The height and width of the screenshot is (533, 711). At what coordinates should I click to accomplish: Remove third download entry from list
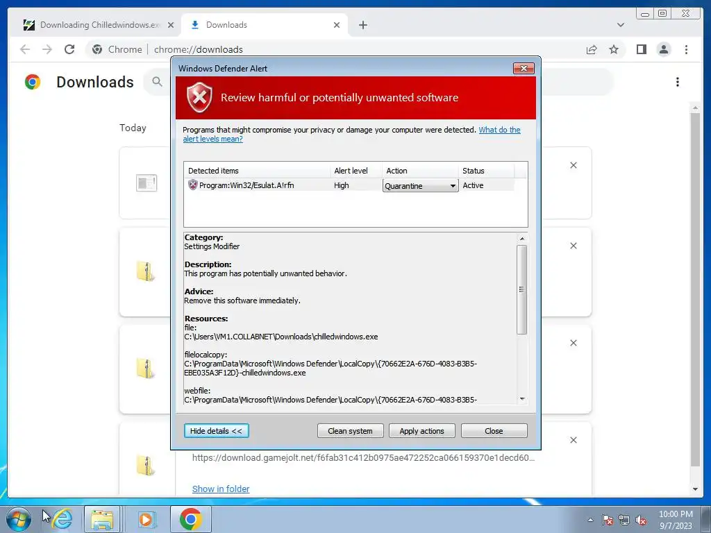tap(573, 343)
